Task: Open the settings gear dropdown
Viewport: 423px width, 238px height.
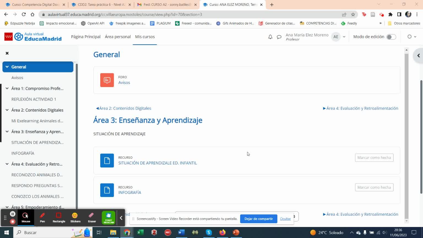Action: [x=412, y=37]
